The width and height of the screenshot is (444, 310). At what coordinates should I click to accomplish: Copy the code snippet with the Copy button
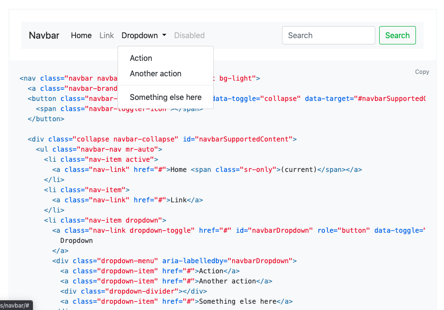(422, 71)
